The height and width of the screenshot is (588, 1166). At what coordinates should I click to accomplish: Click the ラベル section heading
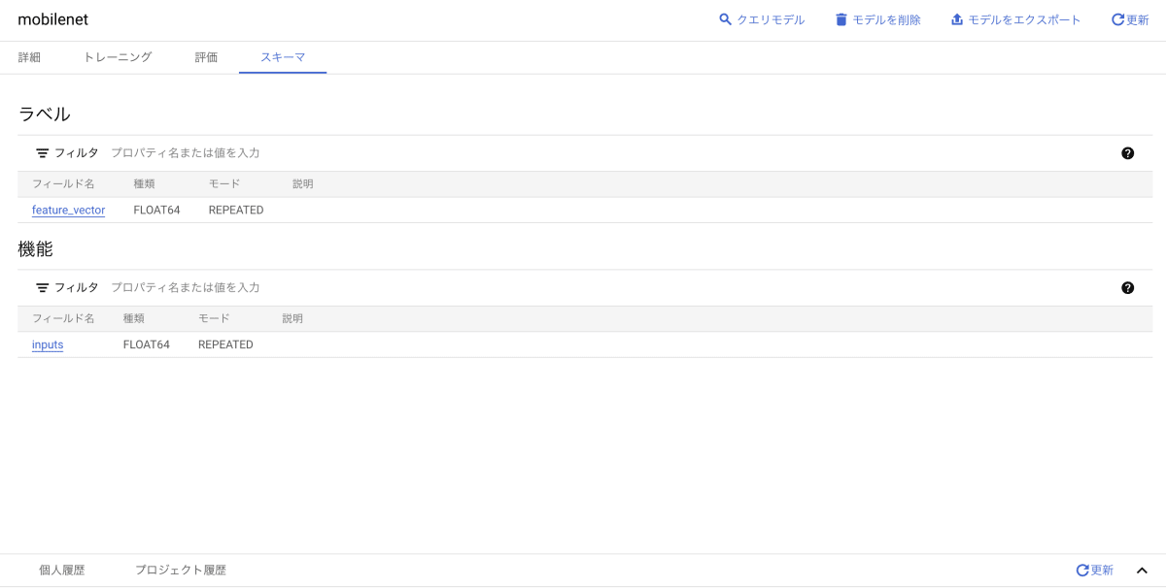pos(45,114)
